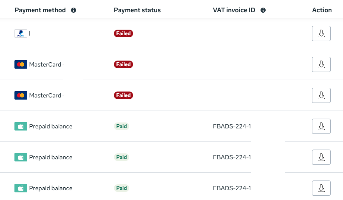This screenshot has height=200, width=343.
Task: Click the second MasterCard logo icon
Action: click(21, 95)
